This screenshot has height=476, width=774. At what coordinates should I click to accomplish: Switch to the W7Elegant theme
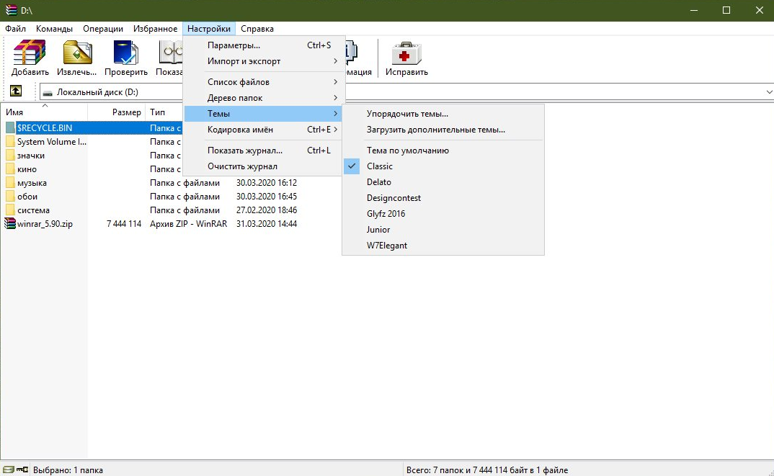(x=442, y=245)
